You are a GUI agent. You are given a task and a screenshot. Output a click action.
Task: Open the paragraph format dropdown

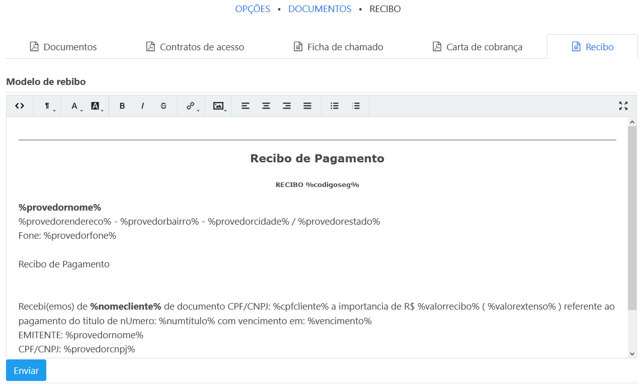pyautogui.click(x=48, y=106)
